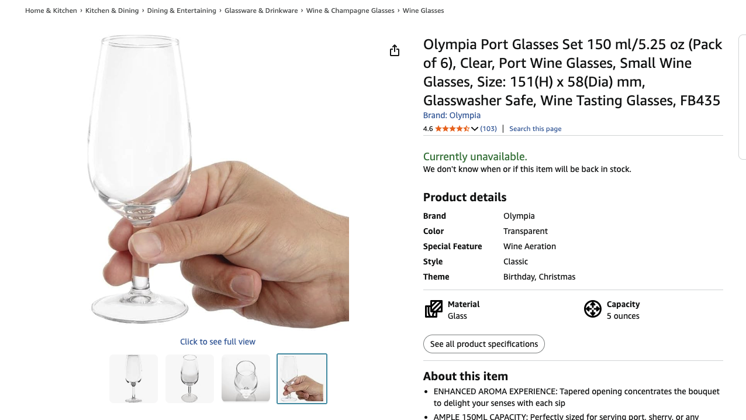This screenshot has height=420, width=746.
Task: Click the star rating icons
Action: pyautogui.click(x=452, y=129)
